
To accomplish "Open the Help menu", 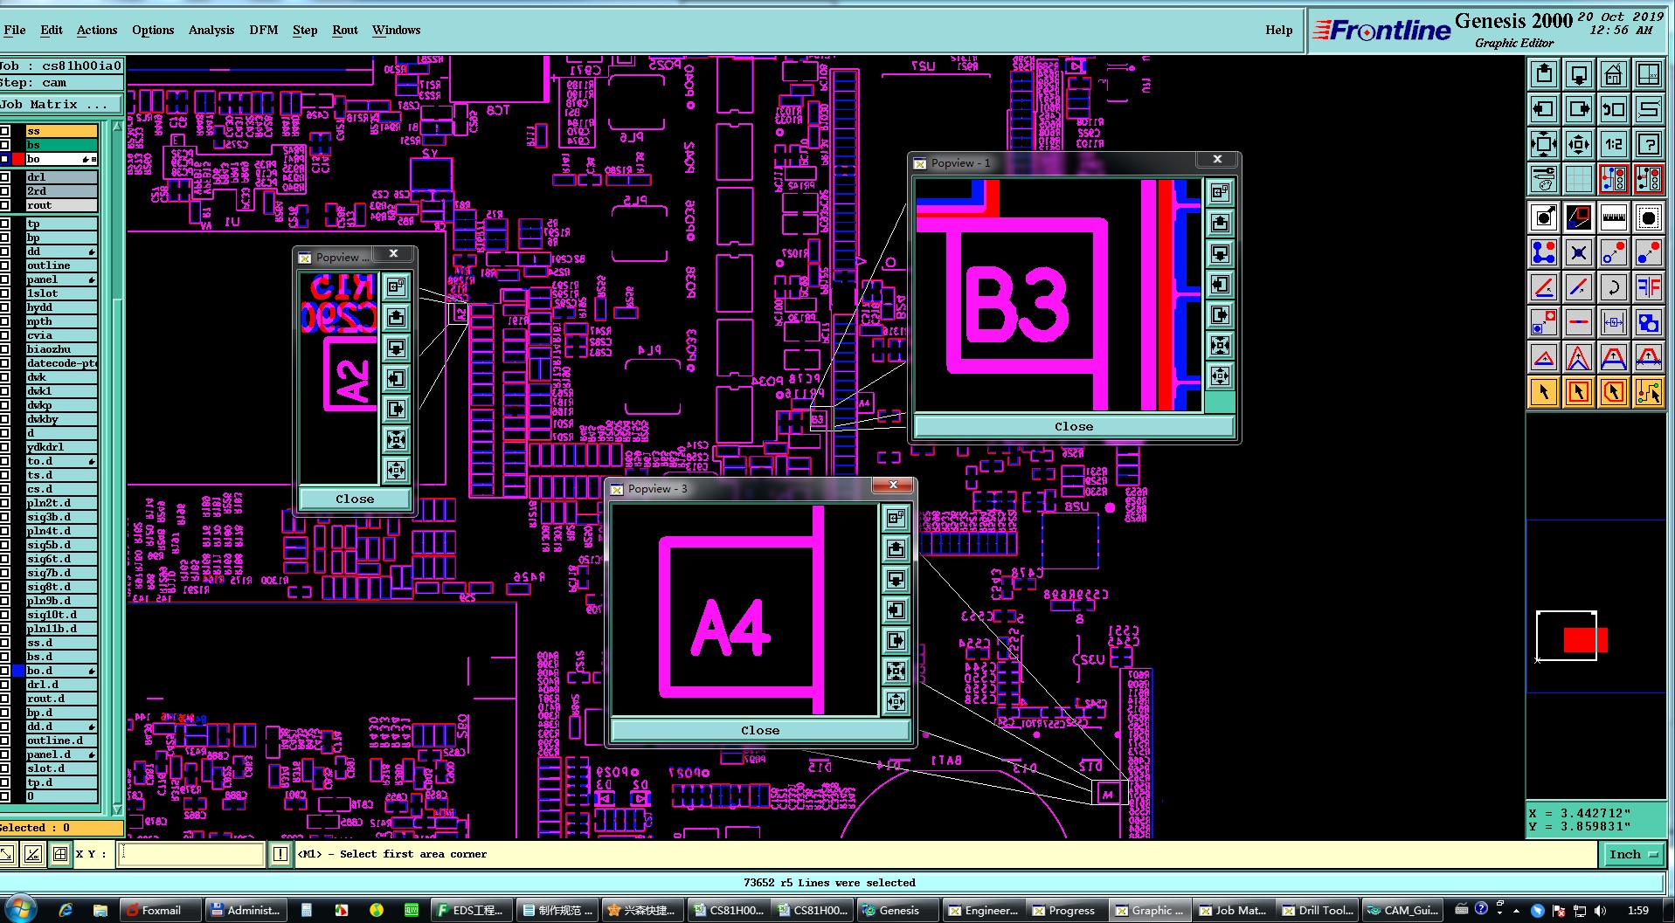I will pyautogui.click(x=1279, y=30).
